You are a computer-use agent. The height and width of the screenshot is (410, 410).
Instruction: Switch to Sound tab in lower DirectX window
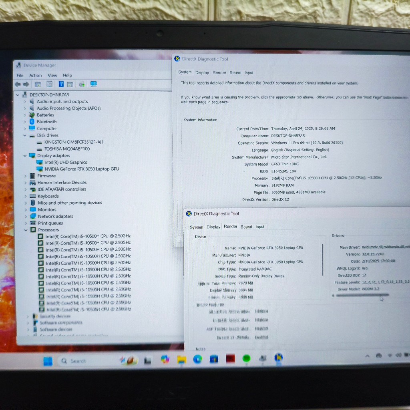click(x=246, y=227)
